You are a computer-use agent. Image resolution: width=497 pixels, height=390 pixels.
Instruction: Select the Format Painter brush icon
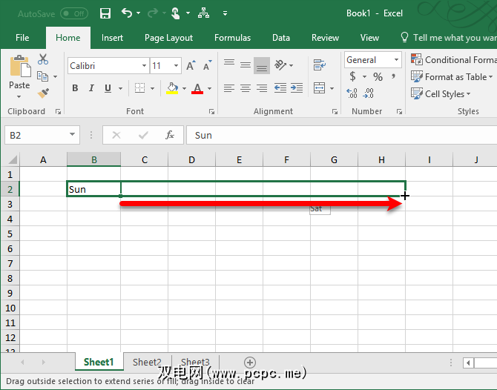tap(43, 93)
